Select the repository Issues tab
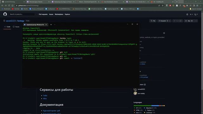Viewport: 203px width, 114px height. 16,27
